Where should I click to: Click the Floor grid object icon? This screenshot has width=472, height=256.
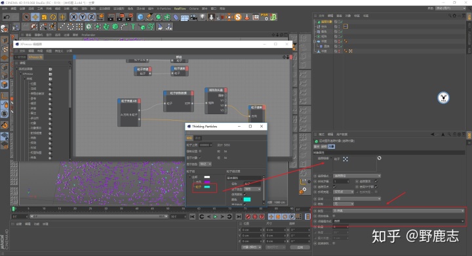pos(184,17)
